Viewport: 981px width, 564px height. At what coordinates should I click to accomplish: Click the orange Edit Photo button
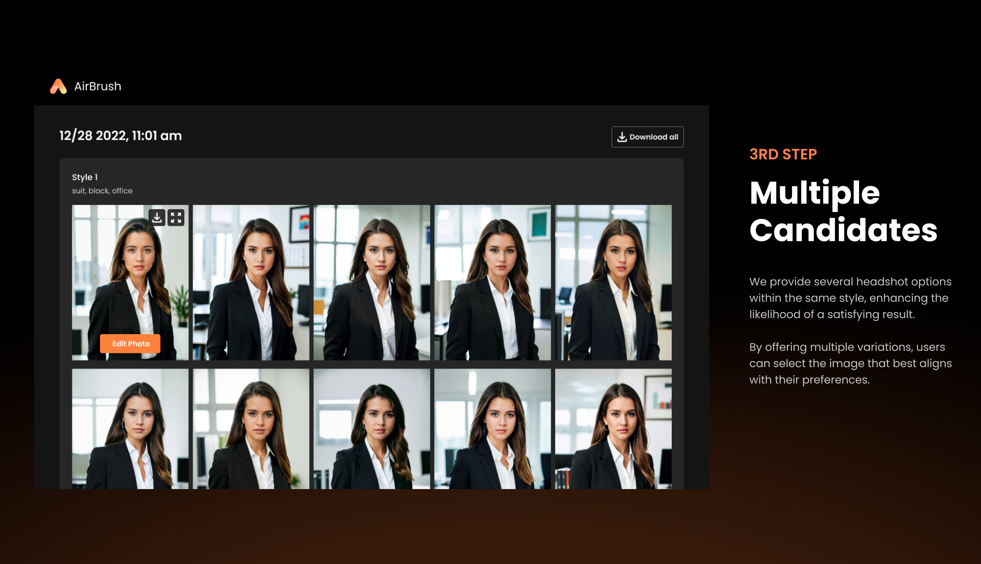[x=130, y=344]
